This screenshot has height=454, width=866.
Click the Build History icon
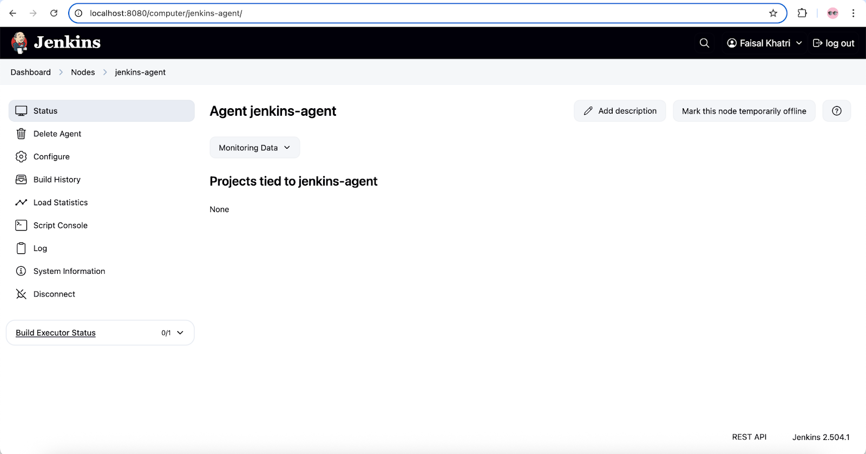tap(21, 180)
